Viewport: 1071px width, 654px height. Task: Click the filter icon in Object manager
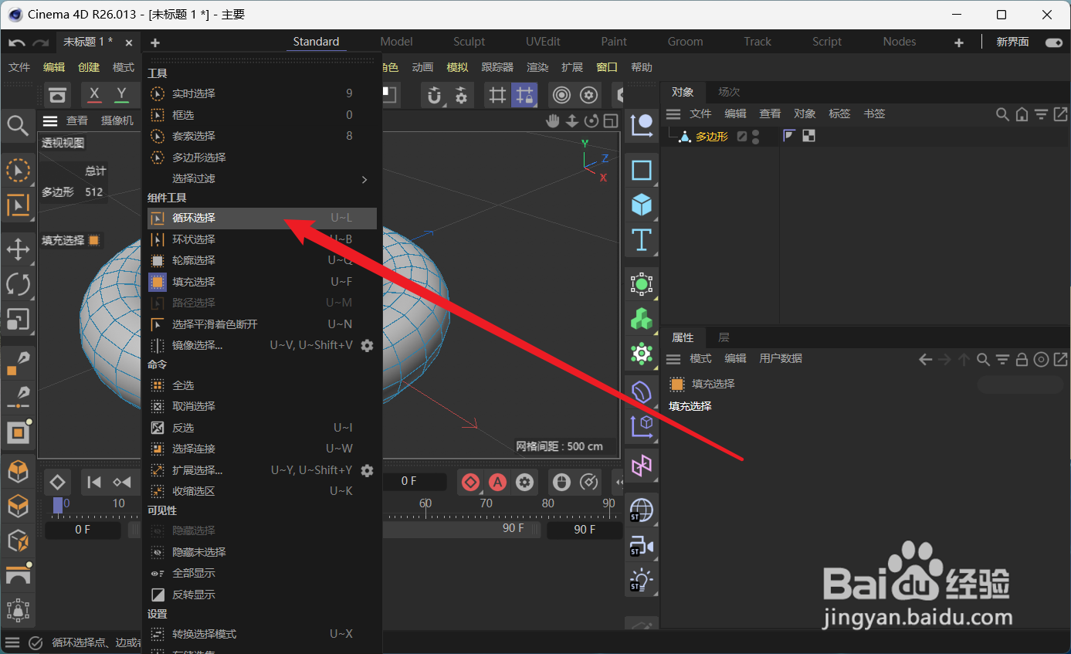(x=1041, y=114)
